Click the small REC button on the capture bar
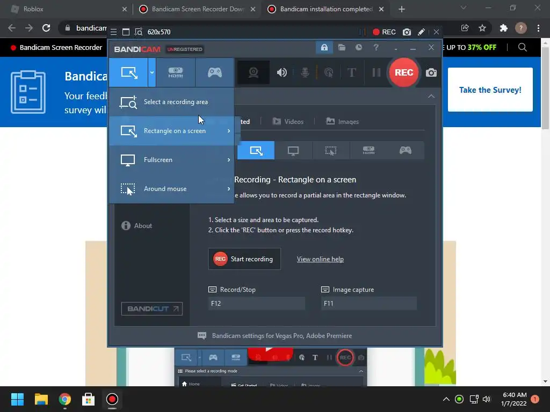This screenshot has width=550, height=412. point(384,32)
